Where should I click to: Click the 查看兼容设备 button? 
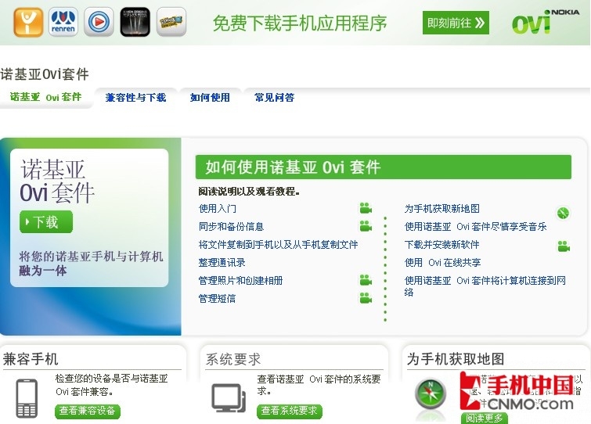point(88,411)
